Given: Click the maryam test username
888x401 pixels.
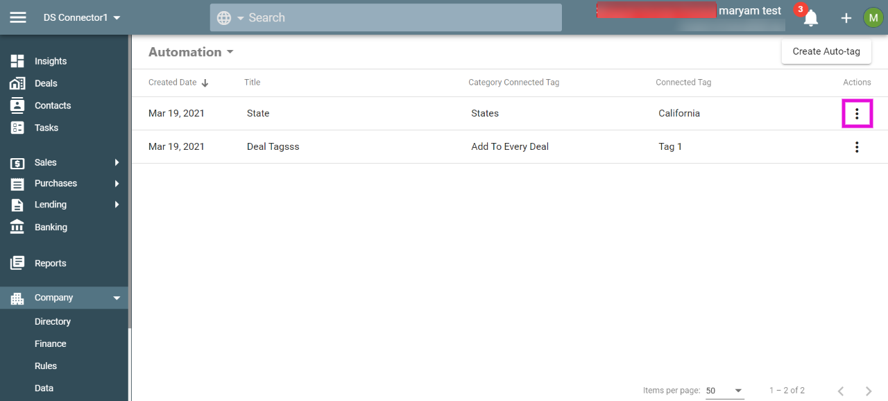Looking at the screenshot, I should pyautogui.click(x=750, y=11).
